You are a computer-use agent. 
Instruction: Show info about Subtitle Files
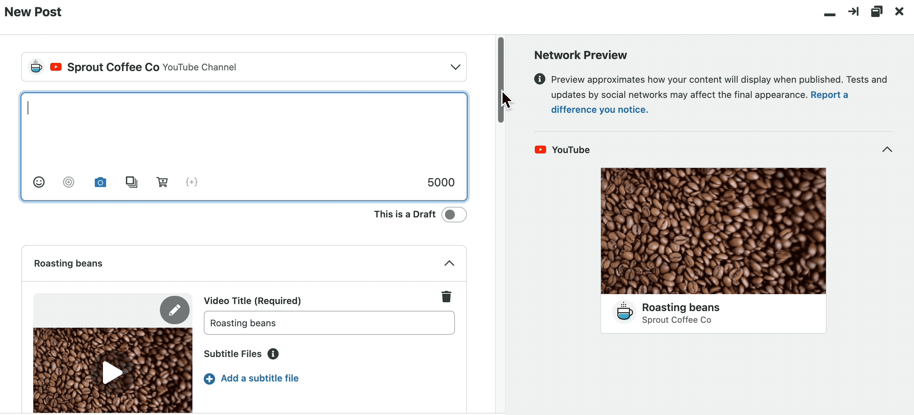point(273,354)
